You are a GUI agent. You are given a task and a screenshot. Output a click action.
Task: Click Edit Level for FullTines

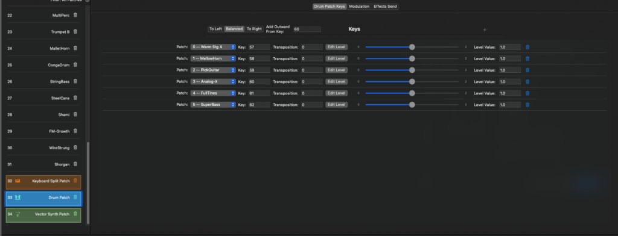(x=337, y=93)
